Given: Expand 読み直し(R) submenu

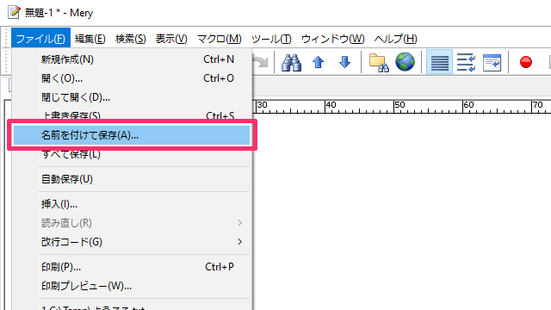Looking at the screenshot, I should pos(132,223).
